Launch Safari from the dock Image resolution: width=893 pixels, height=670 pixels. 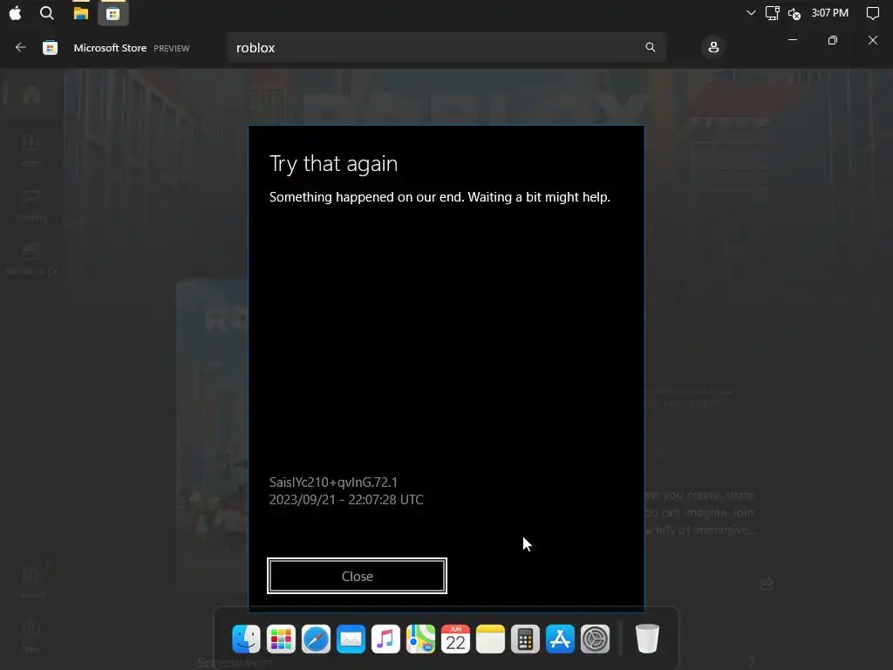click(316, 639)
